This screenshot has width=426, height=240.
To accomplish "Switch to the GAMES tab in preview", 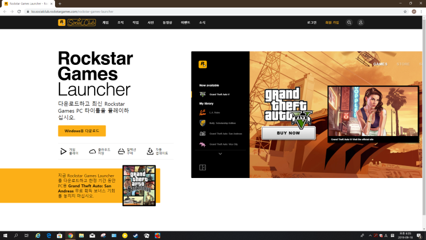I will coord(380,64).
